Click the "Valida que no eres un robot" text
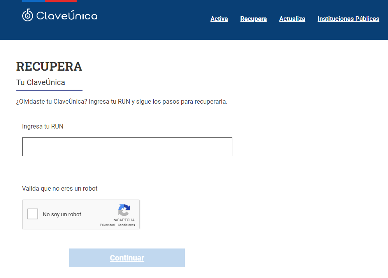 [60, 188]
